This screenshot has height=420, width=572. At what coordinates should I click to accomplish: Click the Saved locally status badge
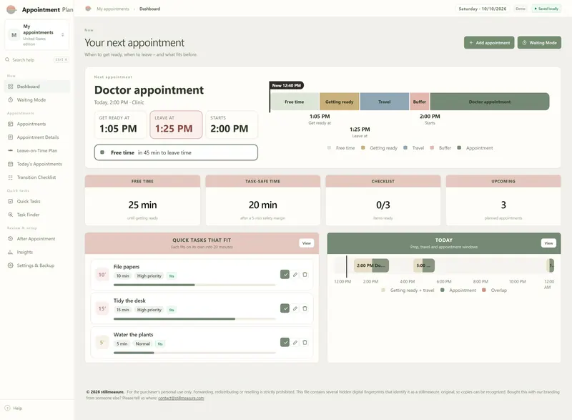(x=546, y=9)
